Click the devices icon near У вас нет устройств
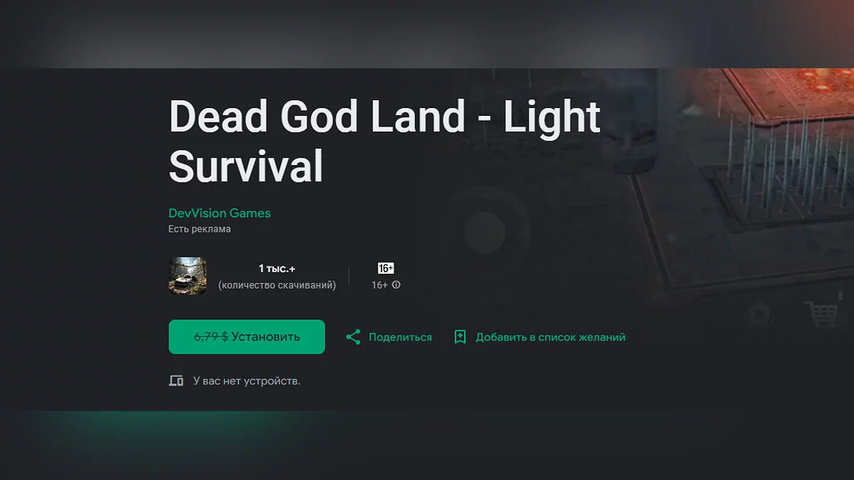 click(176, 380)
